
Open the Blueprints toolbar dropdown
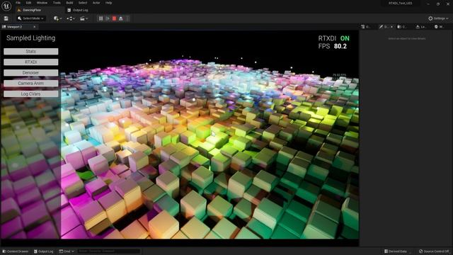point(71,18)
